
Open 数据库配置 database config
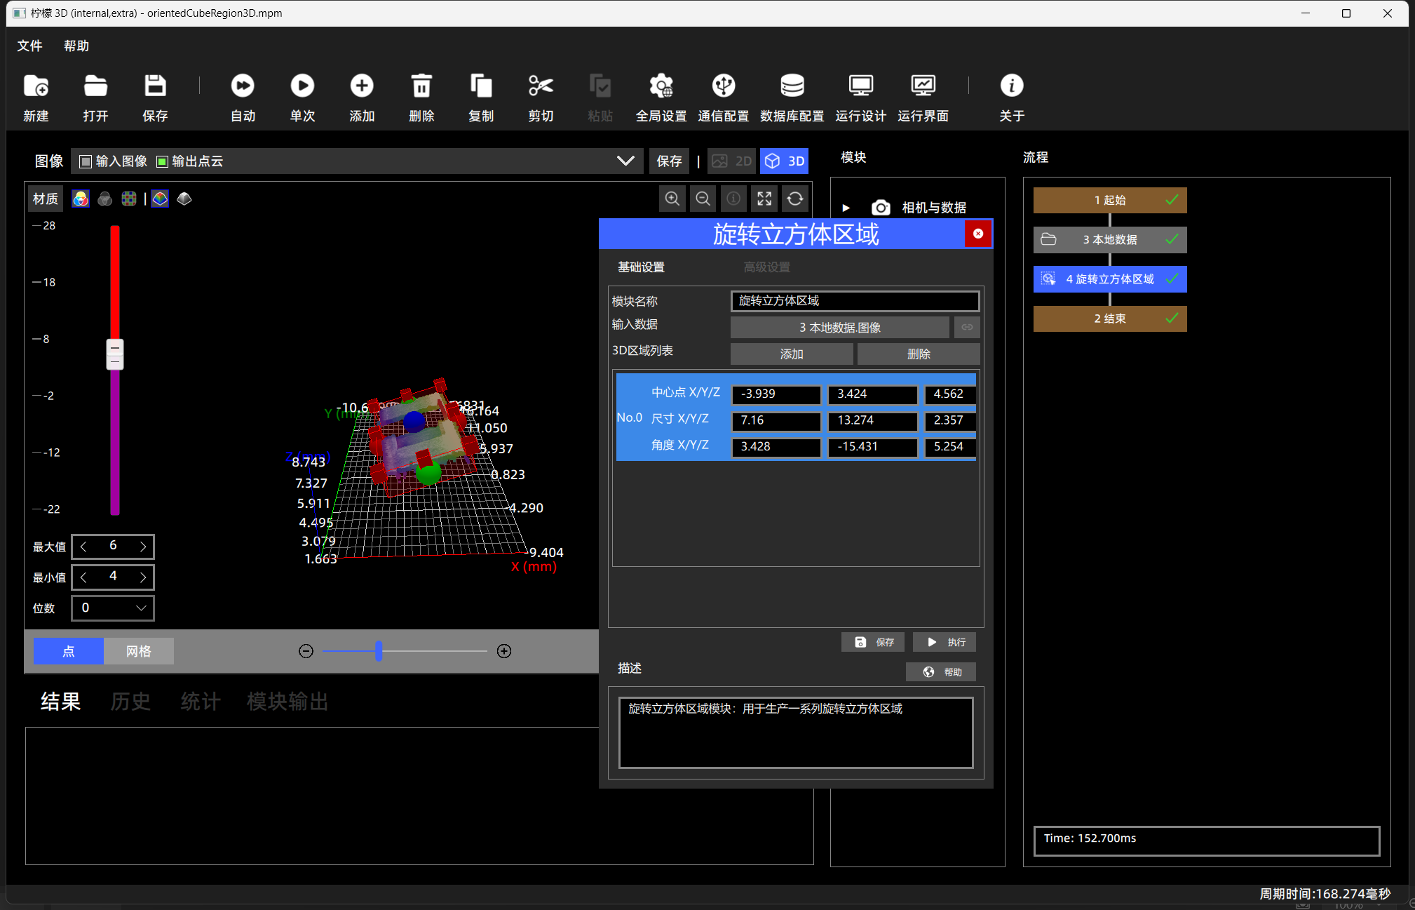[792, 86]
